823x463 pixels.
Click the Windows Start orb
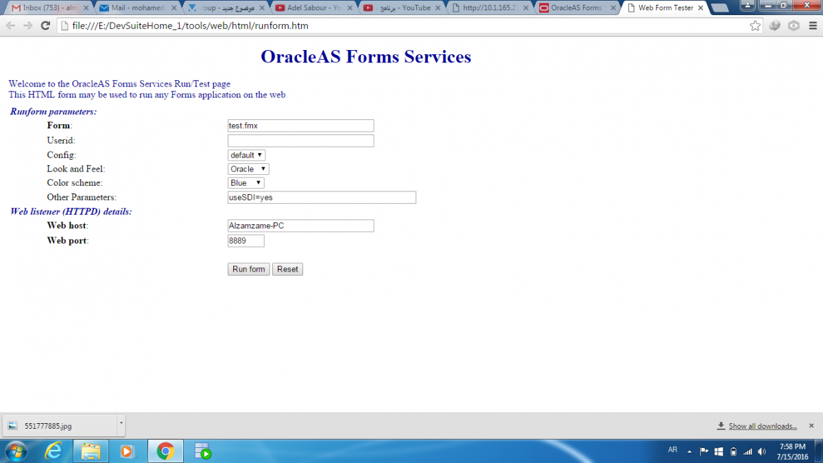[x=16, y=451]
